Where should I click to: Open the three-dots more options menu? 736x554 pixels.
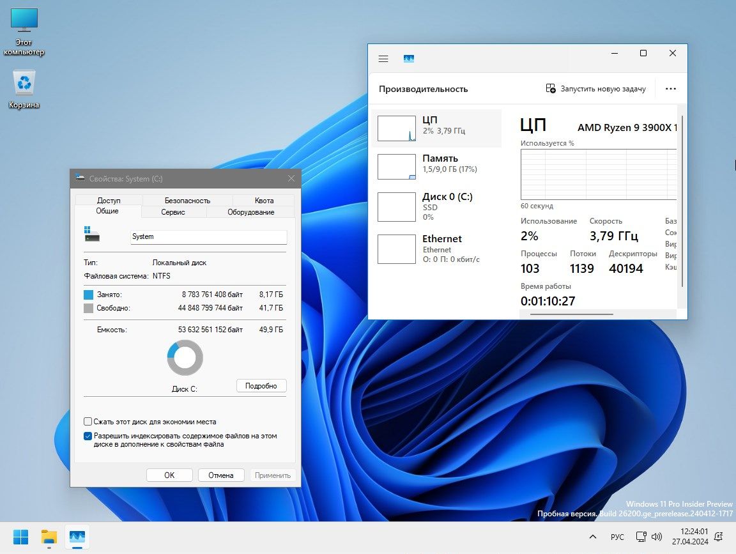click(670, 89)
